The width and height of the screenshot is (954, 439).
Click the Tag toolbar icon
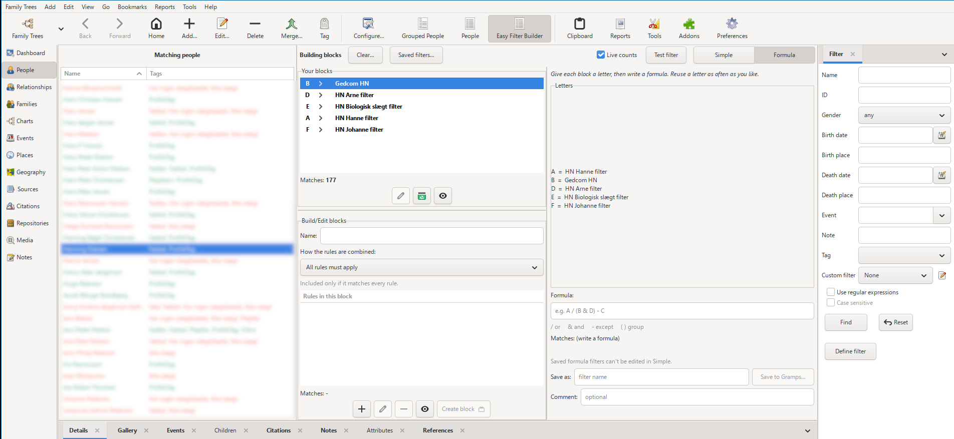coord(324,29)
